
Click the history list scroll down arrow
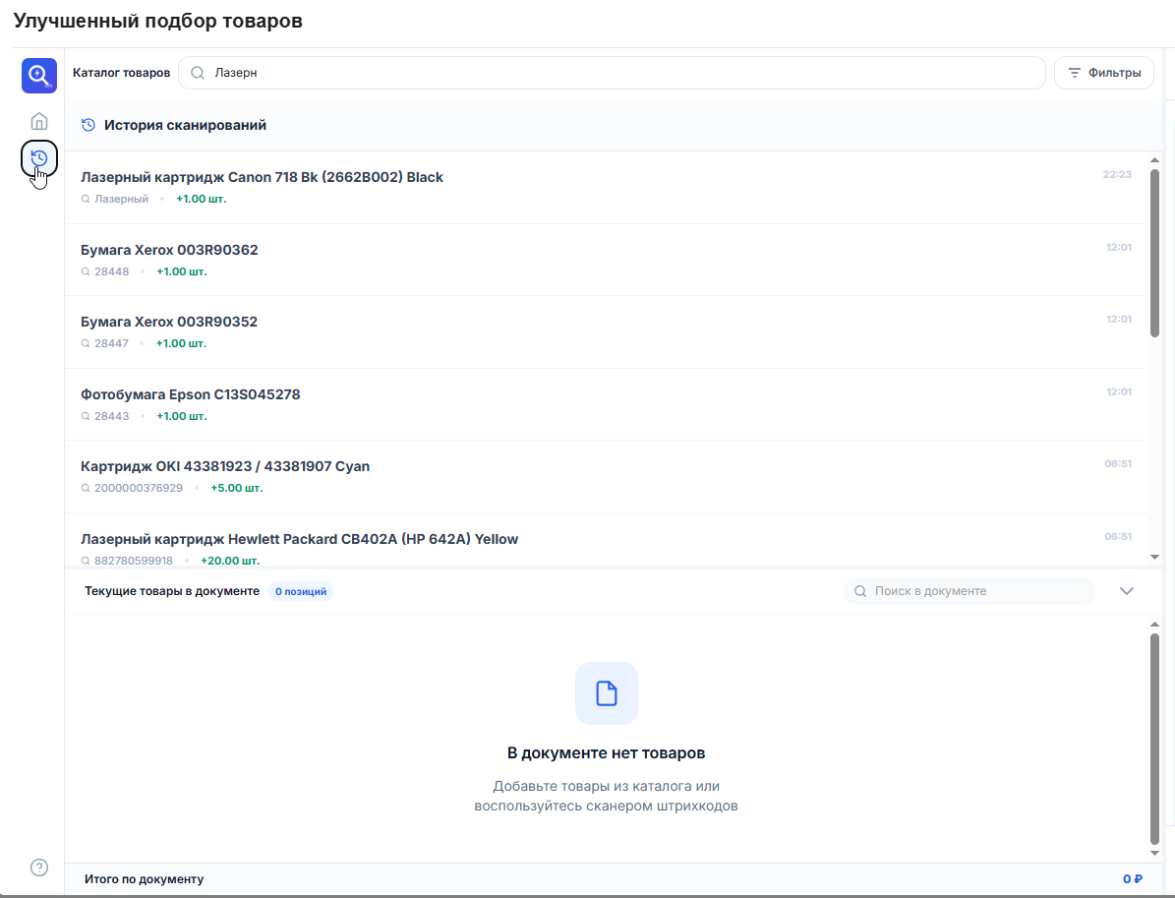[x=1154, y=557]
